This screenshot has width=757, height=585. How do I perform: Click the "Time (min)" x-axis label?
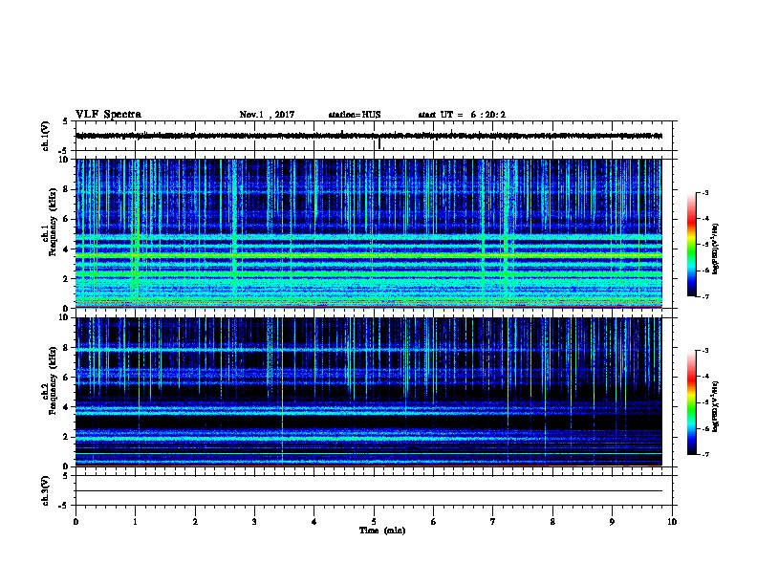point(382,531)
